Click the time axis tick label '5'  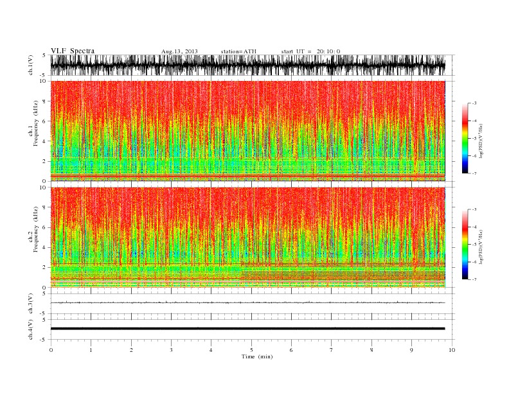(251, 350)
